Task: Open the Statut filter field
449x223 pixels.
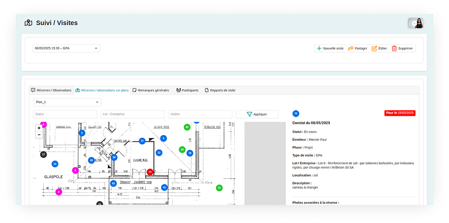Action: [x=65, y=114]
